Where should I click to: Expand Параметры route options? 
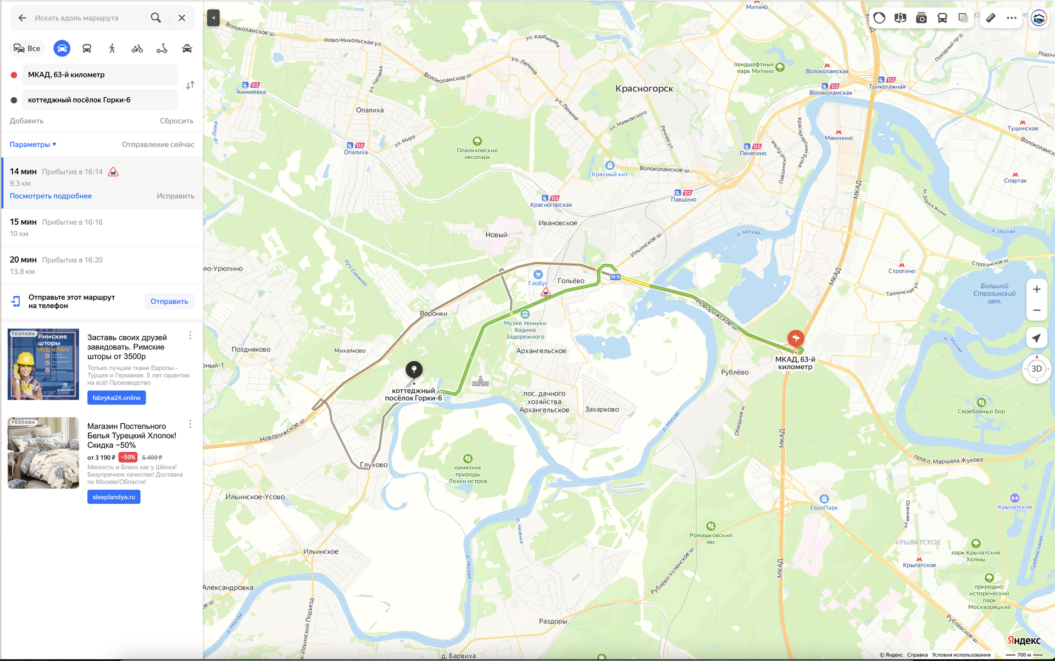pyautogui.click(x=33, y=145)
